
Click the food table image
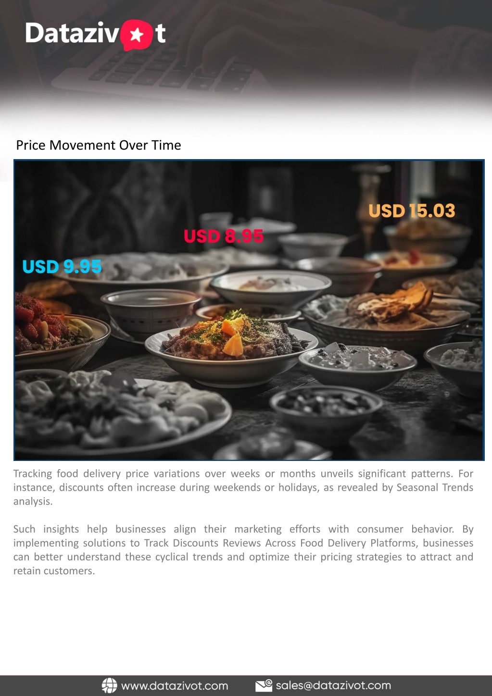pos(249,310)
